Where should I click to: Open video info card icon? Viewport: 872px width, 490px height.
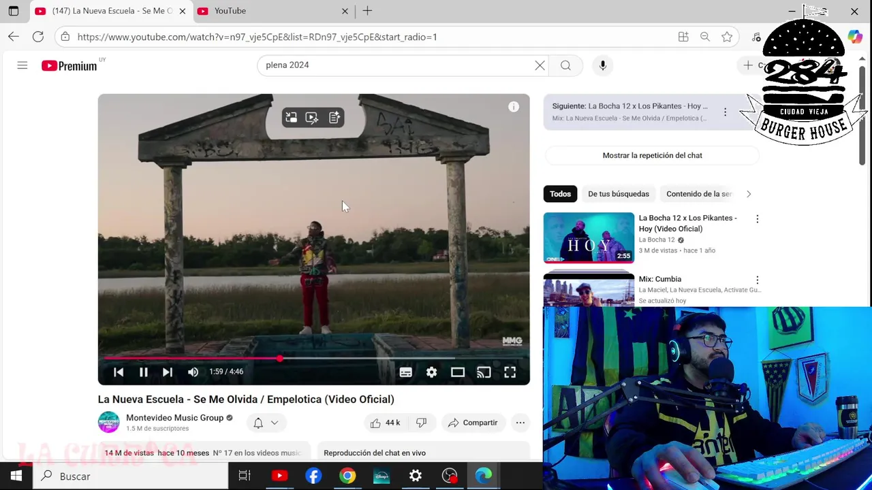514,107
